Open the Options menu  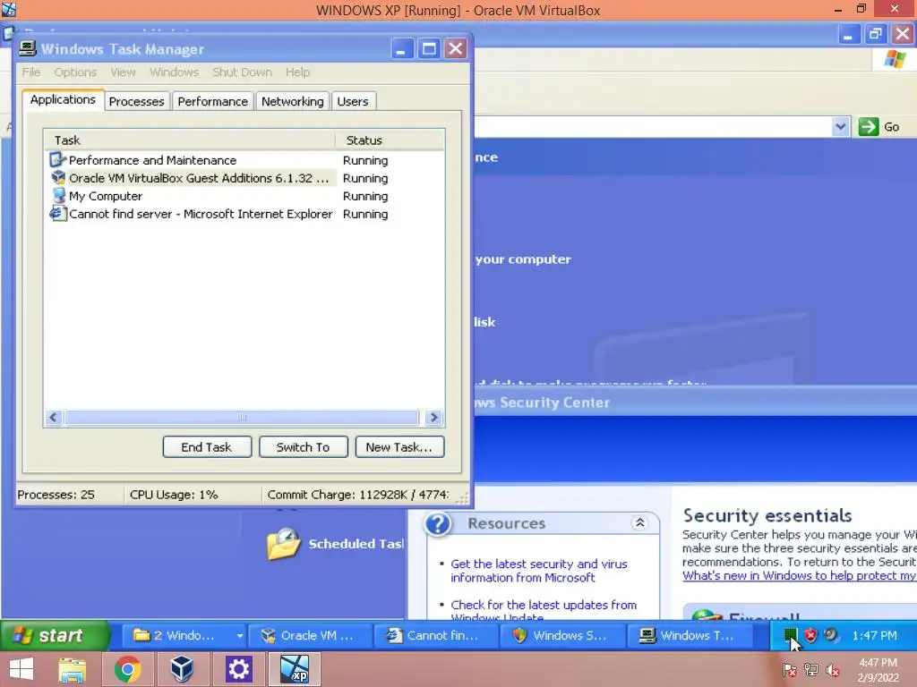(x=75, y=72)
